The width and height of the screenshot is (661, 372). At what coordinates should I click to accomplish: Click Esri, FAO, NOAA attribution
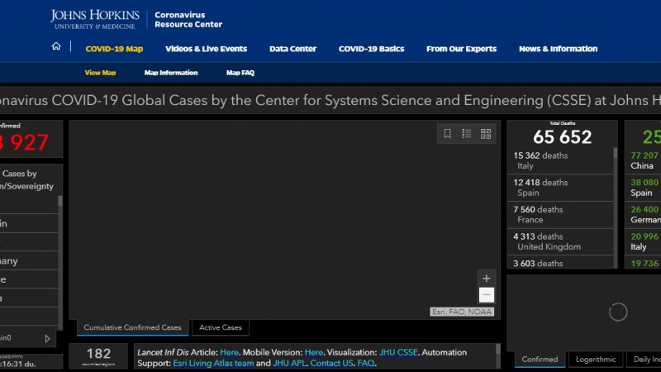[x=462, y=312]
